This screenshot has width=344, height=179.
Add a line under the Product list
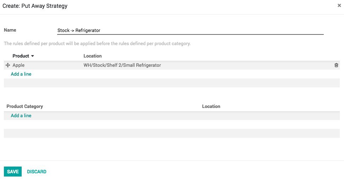click(21, 74)
